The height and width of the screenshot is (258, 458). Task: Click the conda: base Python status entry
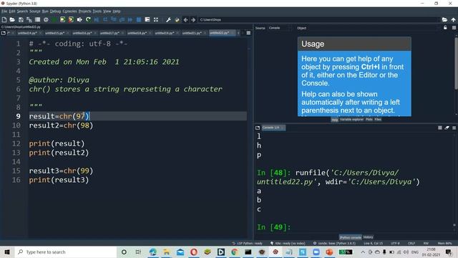pyautogui.click(x=334, y=244)
